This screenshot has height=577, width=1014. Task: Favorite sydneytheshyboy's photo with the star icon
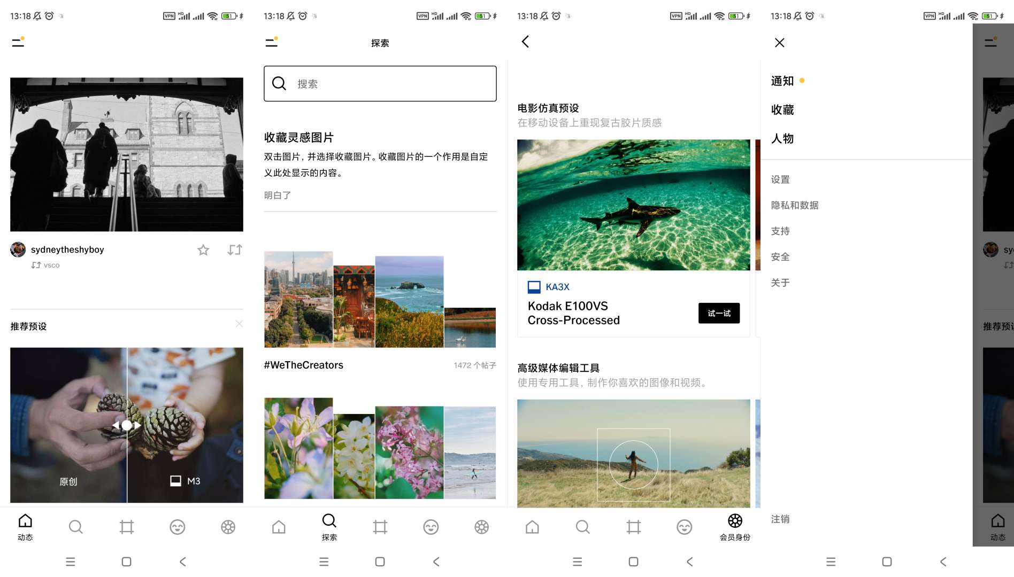click(x=203, y=250)
